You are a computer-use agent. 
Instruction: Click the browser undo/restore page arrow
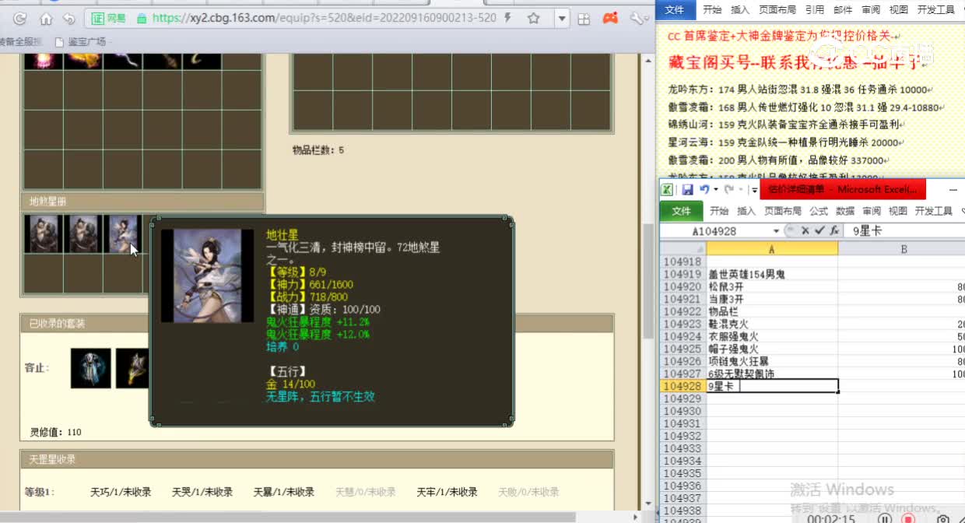(x=68, y=18)
